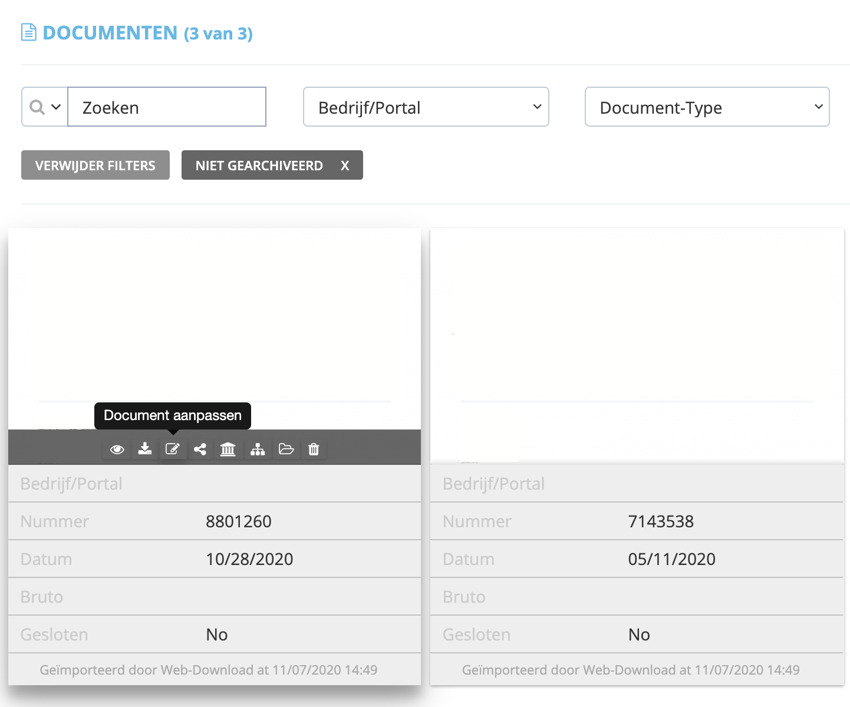This screenshot has height=707, width=850.
Task: Click the import note under document 7143538
Action: point(631,670)
